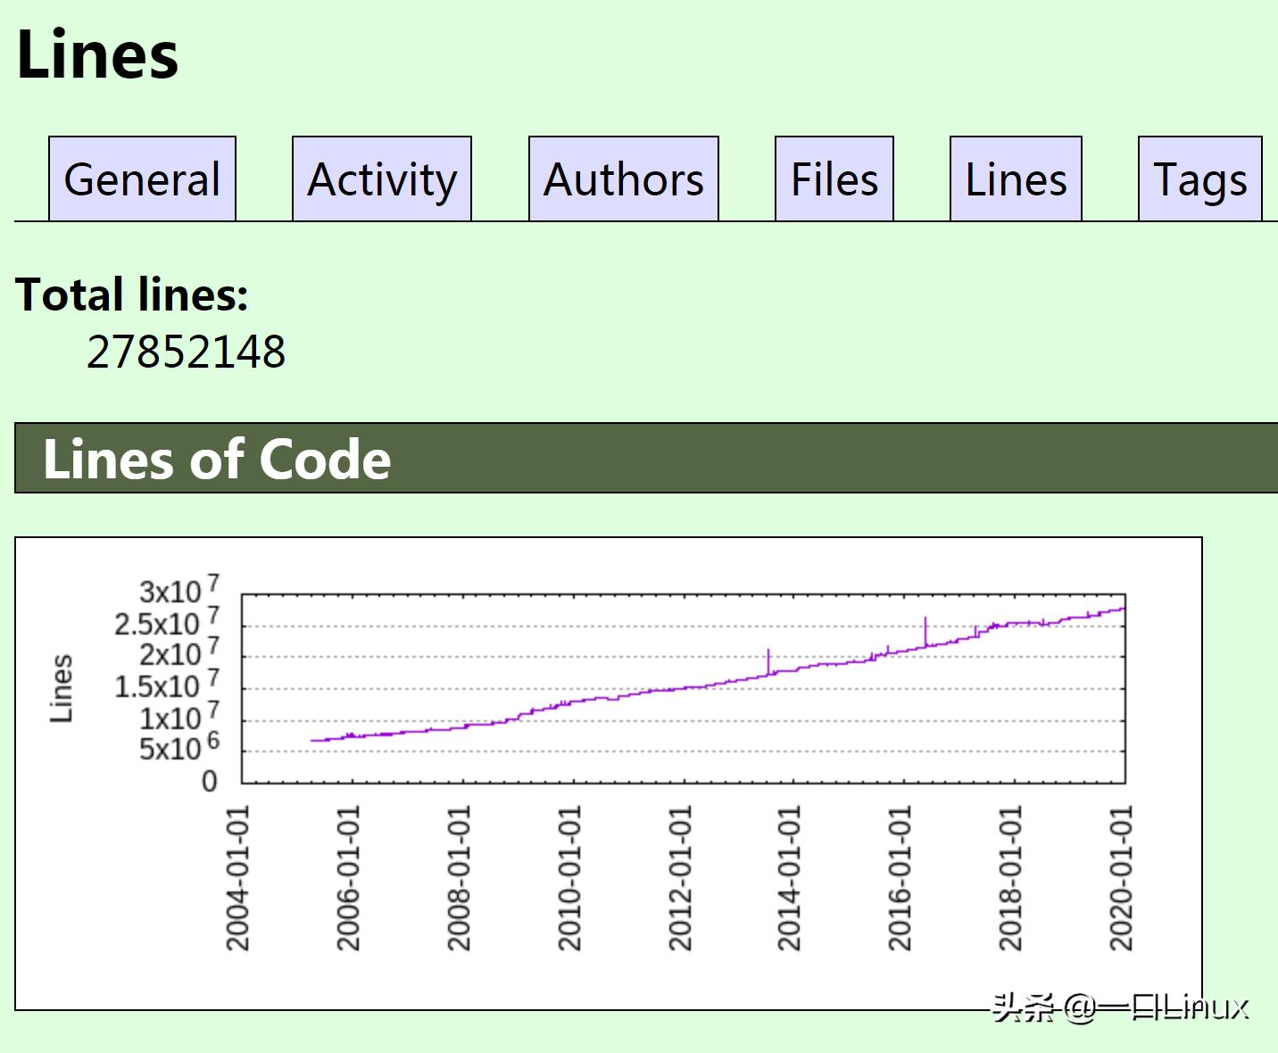The width and height of the screenshot is (1278, 1053).
Task: Open the General tab
Action: click(142, 178)
